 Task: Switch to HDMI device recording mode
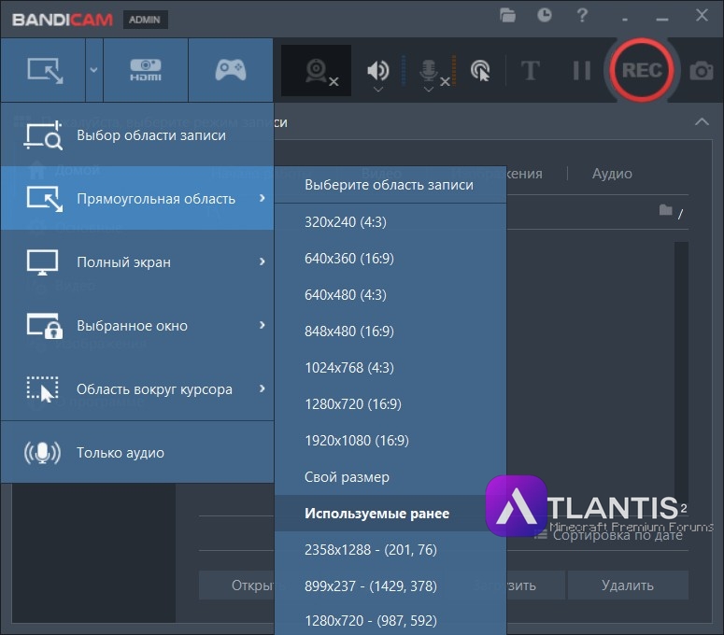point(146,70)
